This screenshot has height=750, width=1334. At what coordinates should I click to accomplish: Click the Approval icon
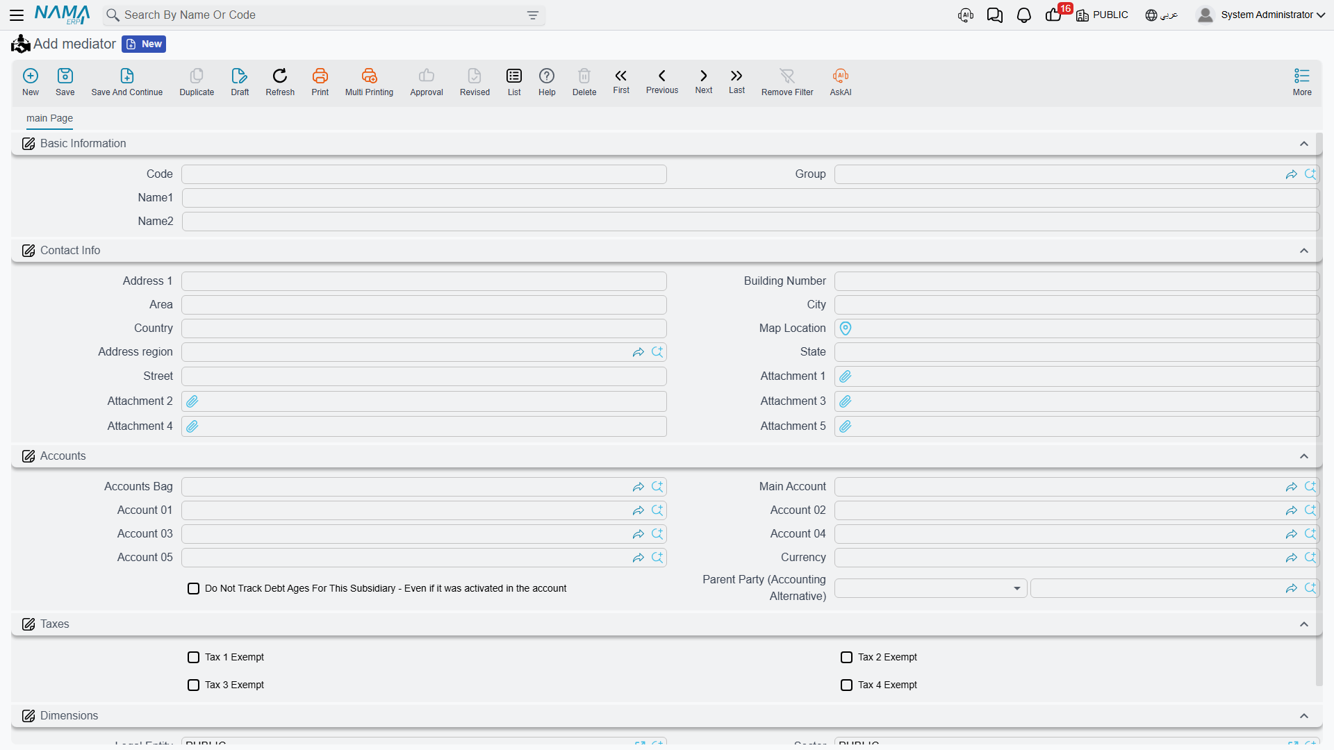pos(427,81)
